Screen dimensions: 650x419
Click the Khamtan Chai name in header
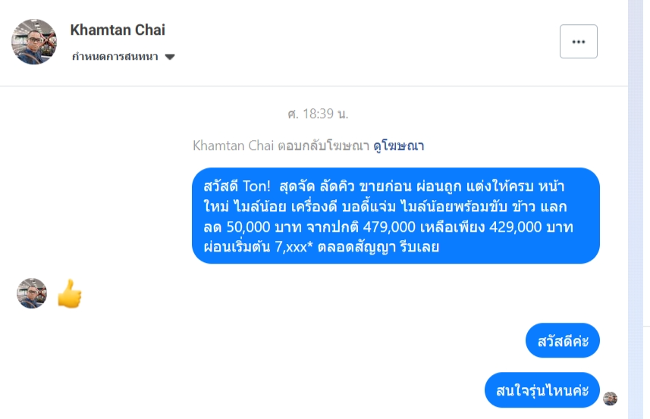click(118, 30)
